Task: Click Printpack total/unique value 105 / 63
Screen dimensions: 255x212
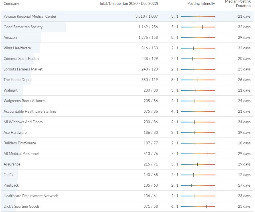Action: click(x=151, y=185)
